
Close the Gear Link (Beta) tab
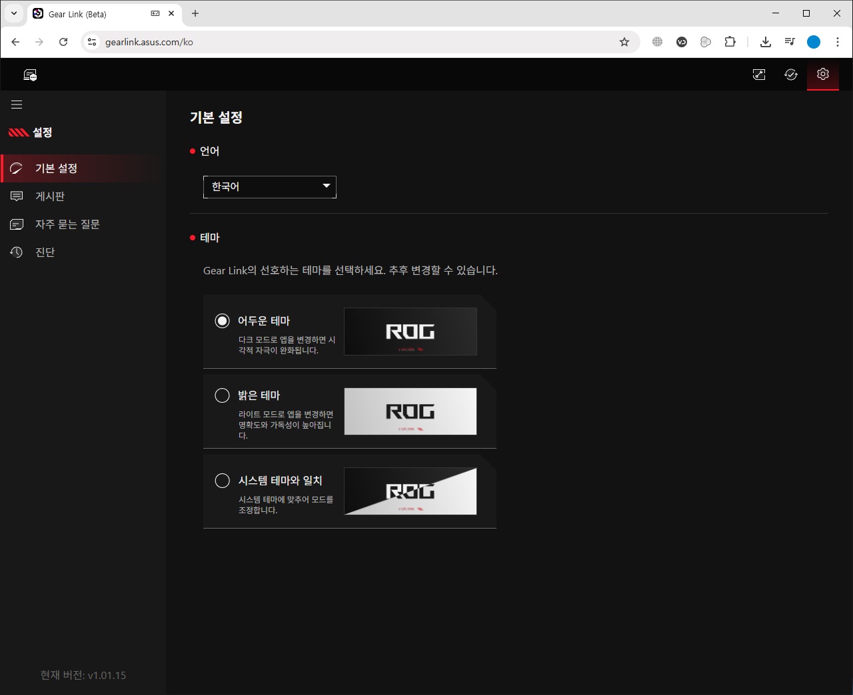[x=171, y=13]
